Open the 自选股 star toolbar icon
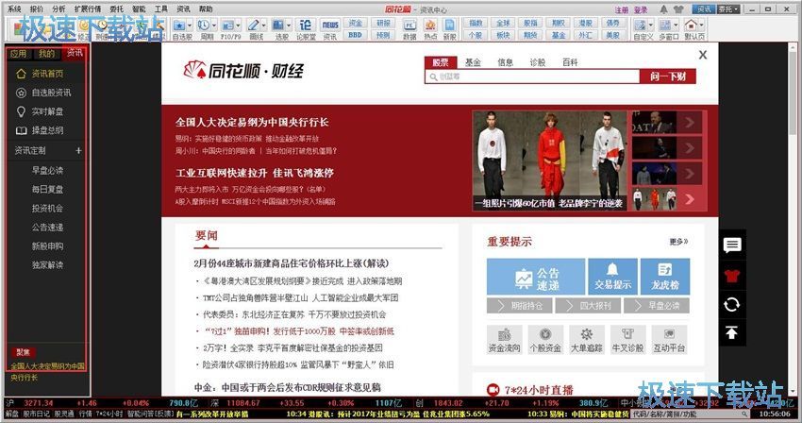The height and width of the screenshot is (423, 802). pyautogui.click(x=179, y=25)
